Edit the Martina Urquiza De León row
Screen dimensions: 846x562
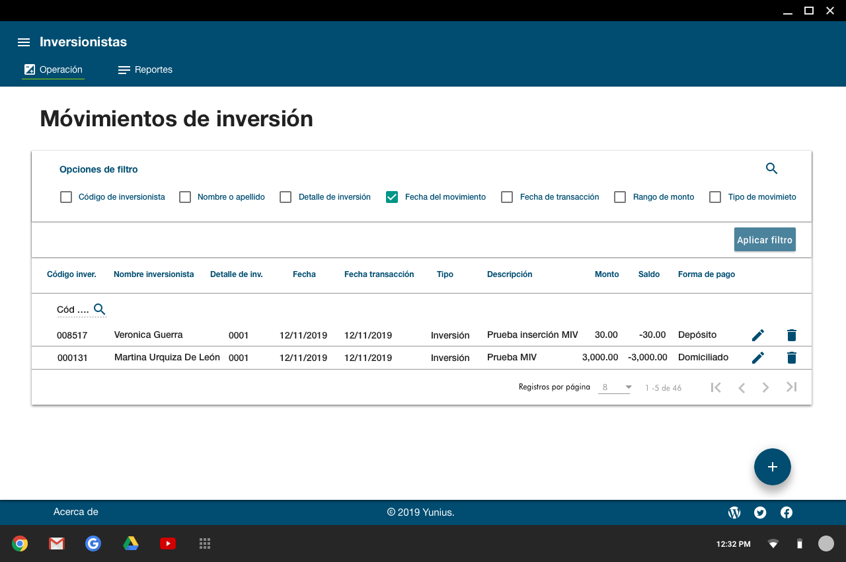[x=758, y=358]
